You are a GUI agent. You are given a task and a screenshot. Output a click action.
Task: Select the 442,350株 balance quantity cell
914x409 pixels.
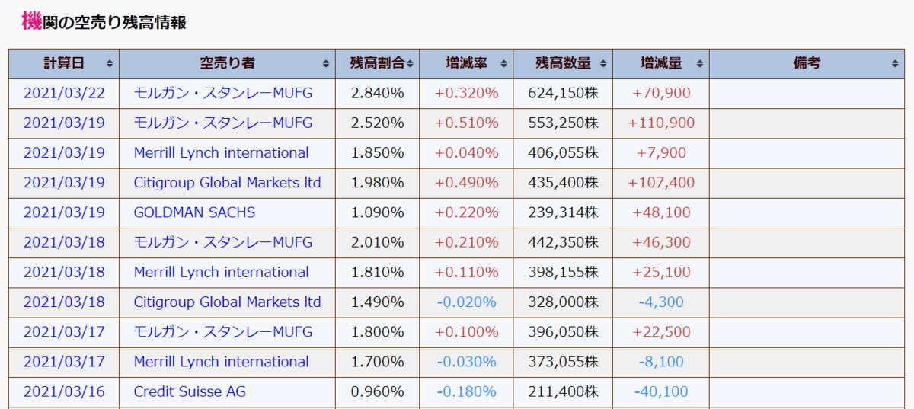(x=563, y=242)
